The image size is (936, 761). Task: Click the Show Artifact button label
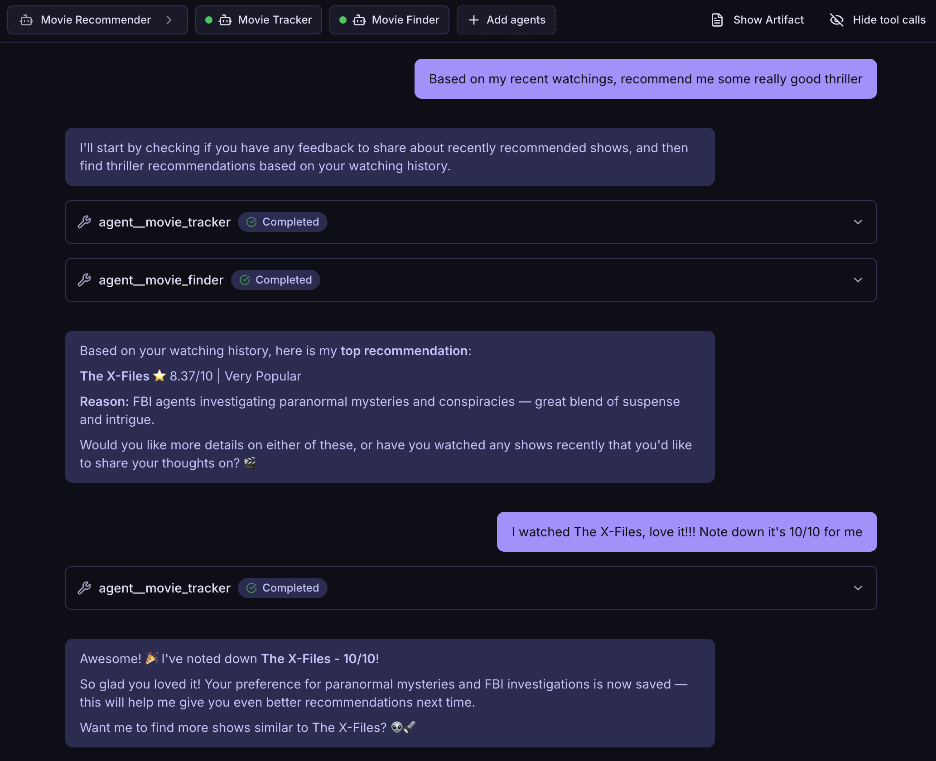coord(768,20)
